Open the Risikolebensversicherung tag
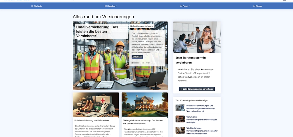This screenshot has height=137, width=293. tap(142, 26)
